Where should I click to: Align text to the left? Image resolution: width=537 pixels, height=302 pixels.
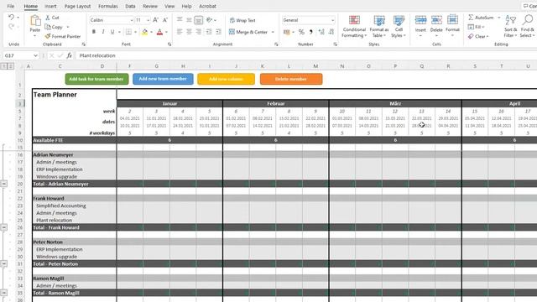coord(180,32)
